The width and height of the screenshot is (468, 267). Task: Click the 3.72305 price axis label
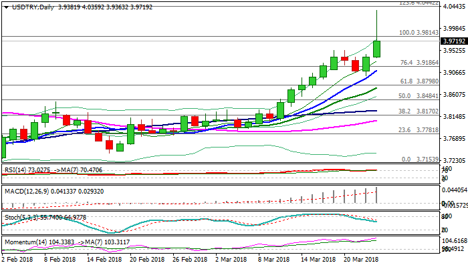[x=454, y=161]
